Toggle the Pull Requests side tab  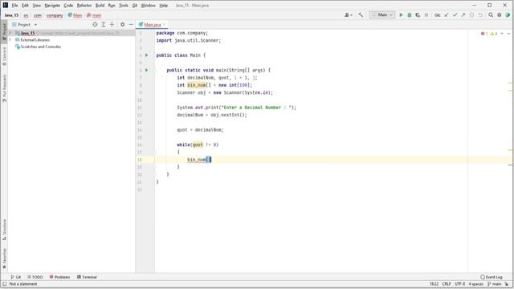4,88
